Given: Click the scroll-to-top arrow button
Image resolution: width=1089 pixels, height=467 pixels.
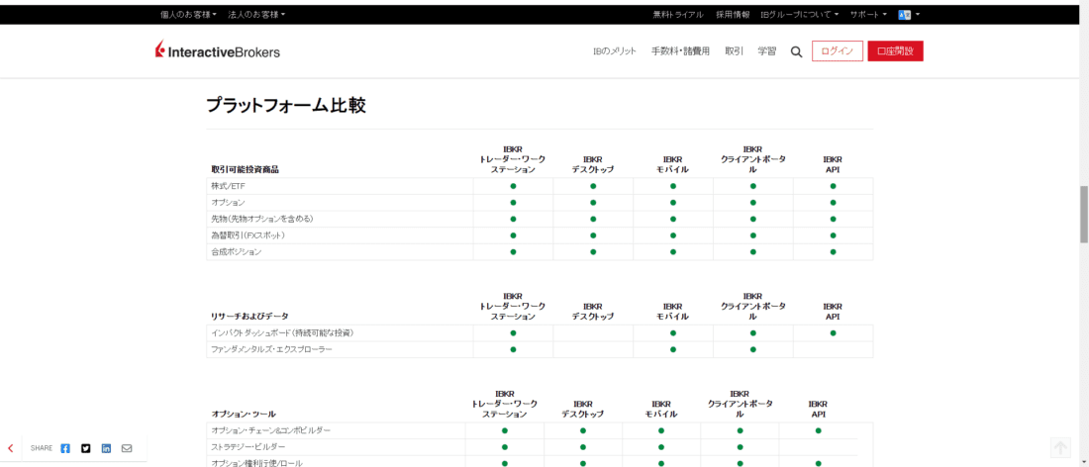Looking at the screenshot, I should point(1059,448).
